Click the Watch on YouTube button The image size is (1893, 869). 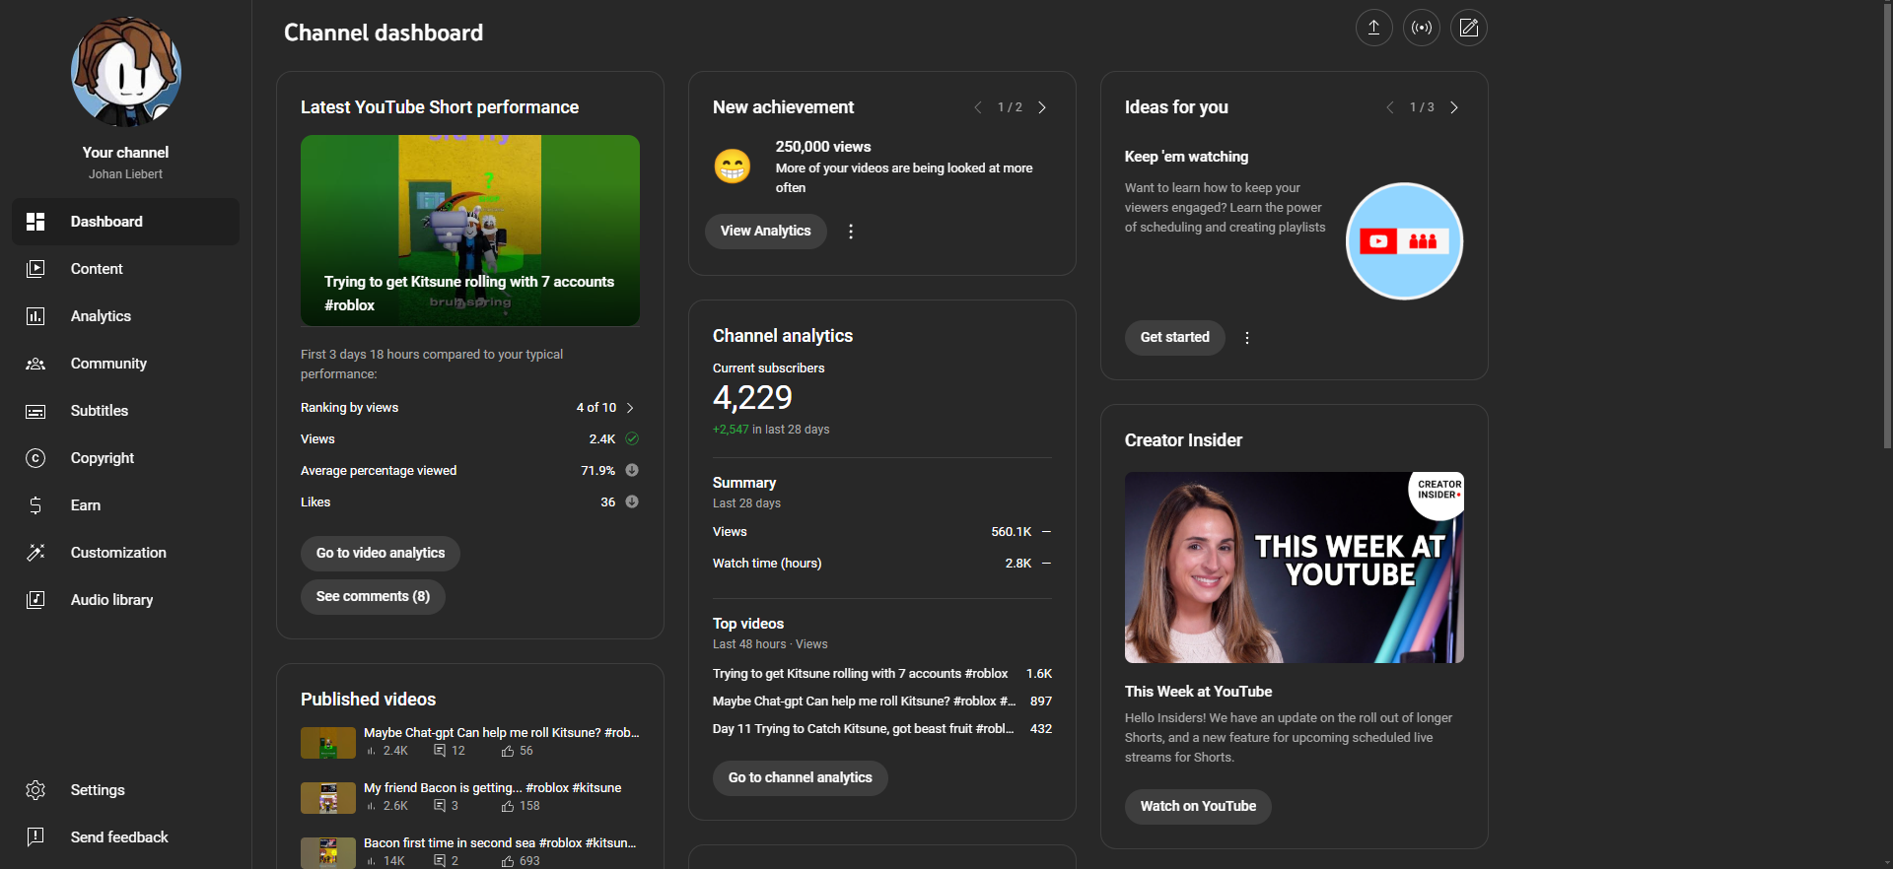point(1198,807)
